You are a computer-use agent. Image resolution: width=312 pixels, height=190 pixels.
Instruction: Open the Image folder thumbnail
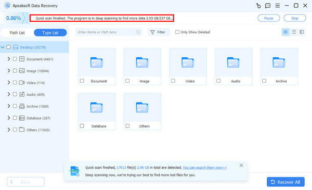142,63
